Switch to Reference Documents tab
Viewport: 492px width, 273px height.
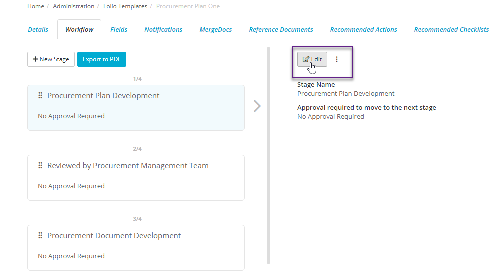(x=281, y=30)
